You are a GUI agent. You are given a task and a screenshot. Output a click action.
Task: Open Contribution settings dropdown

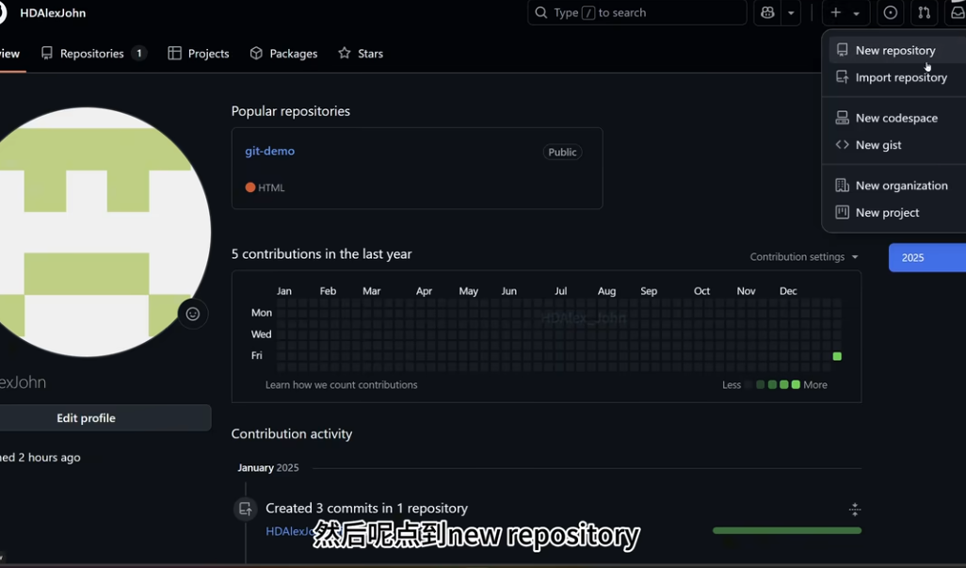pos(804,257)
